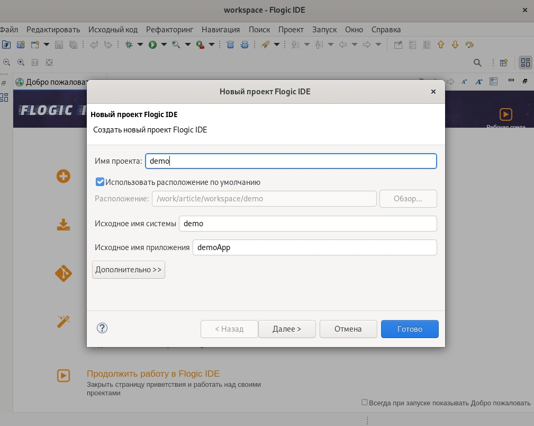Screen dimensions: 534x426
Task: Click the zoom in magnifier icon
Action: (21, 63)
